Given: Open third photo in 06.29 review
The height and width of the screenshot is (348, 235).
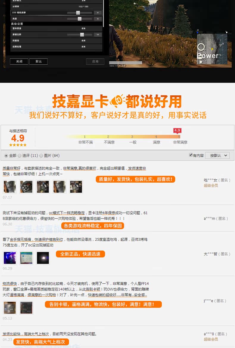Looking at the screenshot, I should pos(43,258).
